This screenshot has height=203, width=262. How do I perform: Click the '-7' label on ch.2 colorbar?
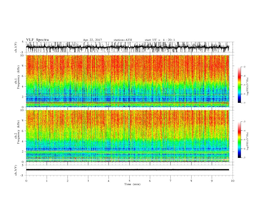[x=244, y=158]
